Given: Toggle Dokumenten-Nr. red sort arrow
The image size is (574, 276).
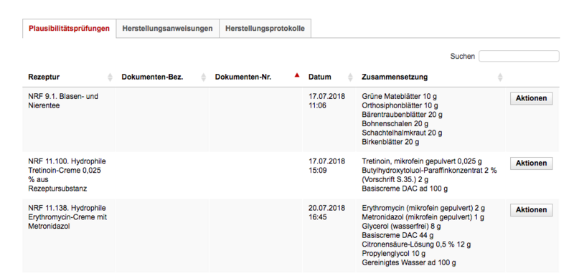Looking at the screenshot, I should pos(297,75).
